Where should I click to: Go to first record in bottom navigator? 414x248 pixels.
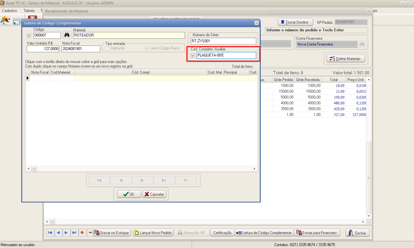[x=50, y=233]
